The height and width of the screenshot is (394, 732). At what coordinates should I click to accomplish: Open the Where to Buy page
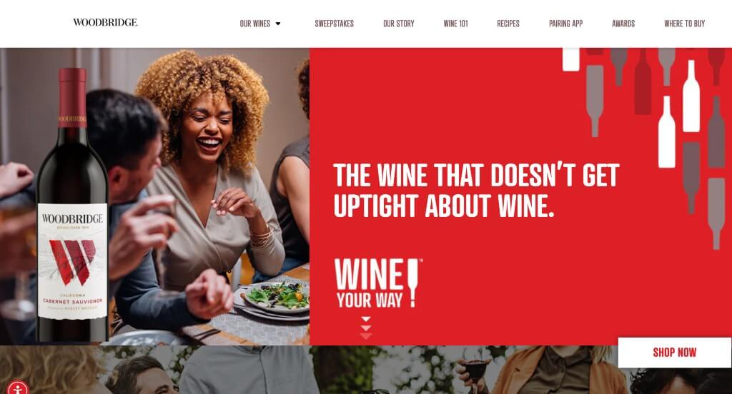[x=684, y=24]
